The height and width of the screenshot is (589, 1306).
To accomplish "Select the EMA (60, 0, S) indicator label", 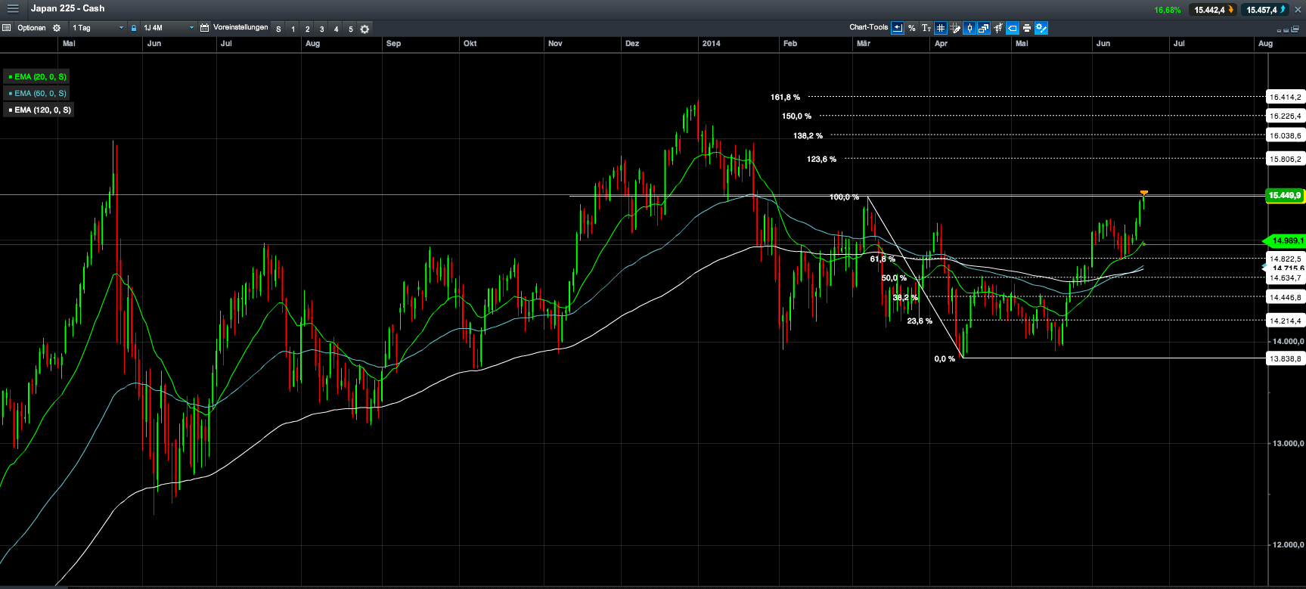I will [36, 93].
